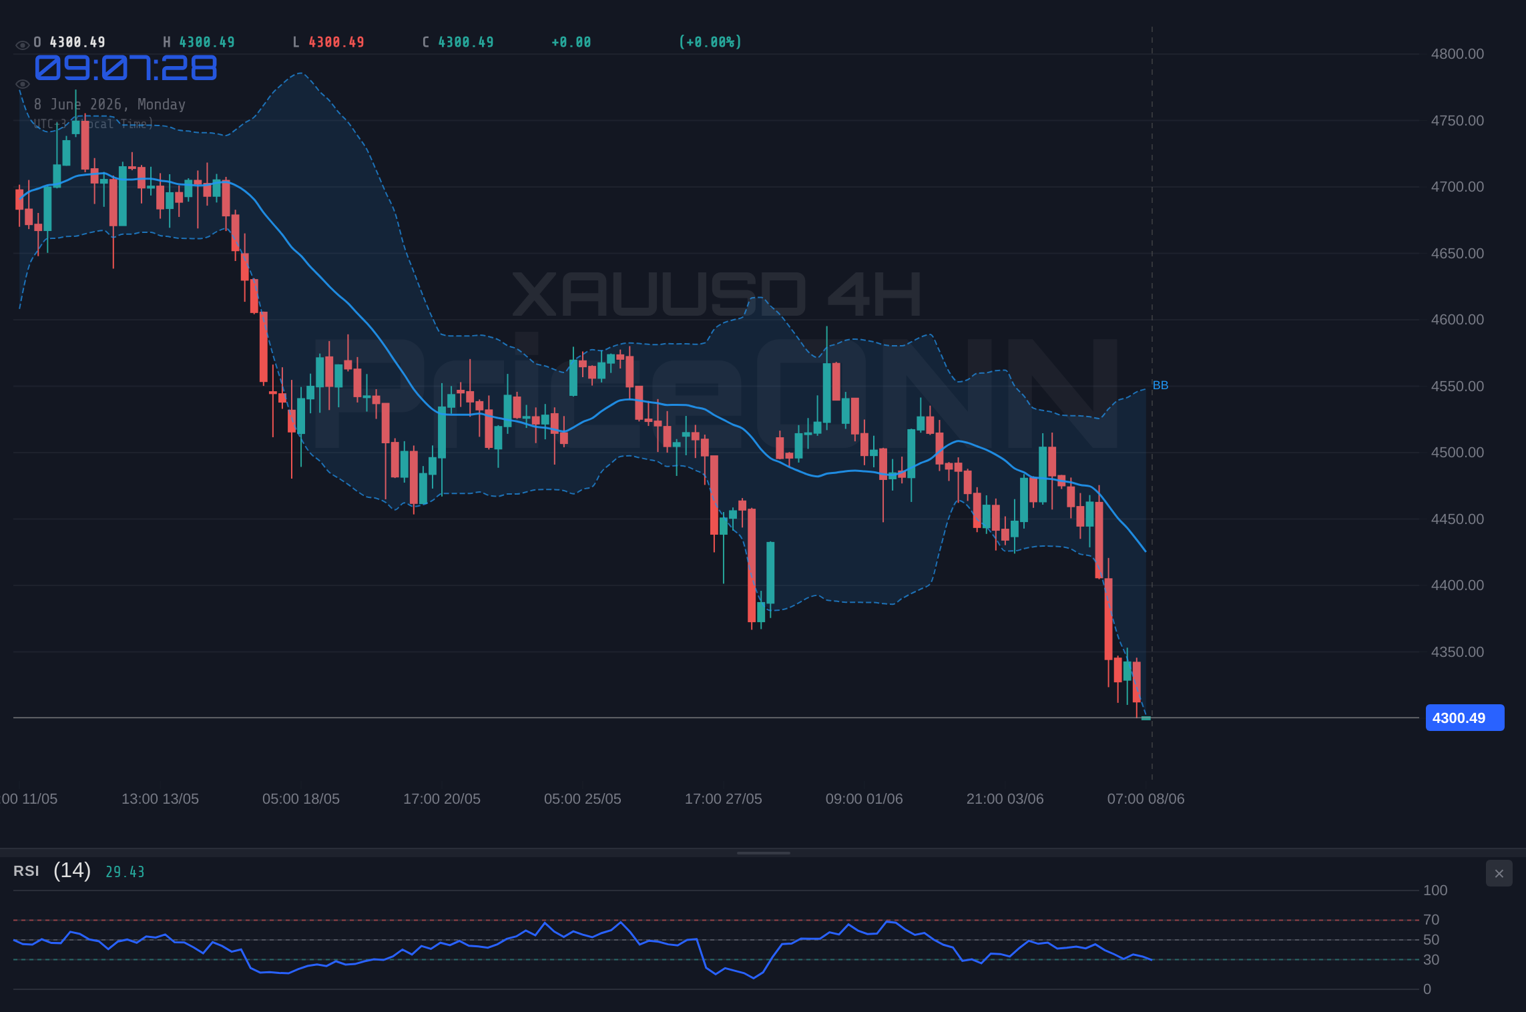This screenshot has width=1526, height=1012.
Task: Toggle the eye icon beside the clock
Action: 22,84
